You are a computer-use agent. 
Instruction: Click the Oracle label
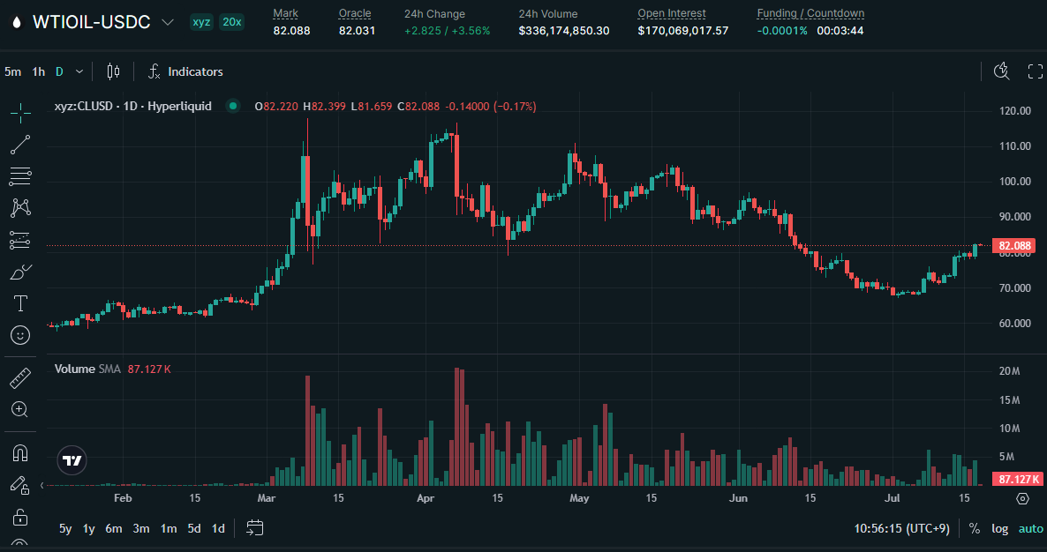(x=355, y=13)
